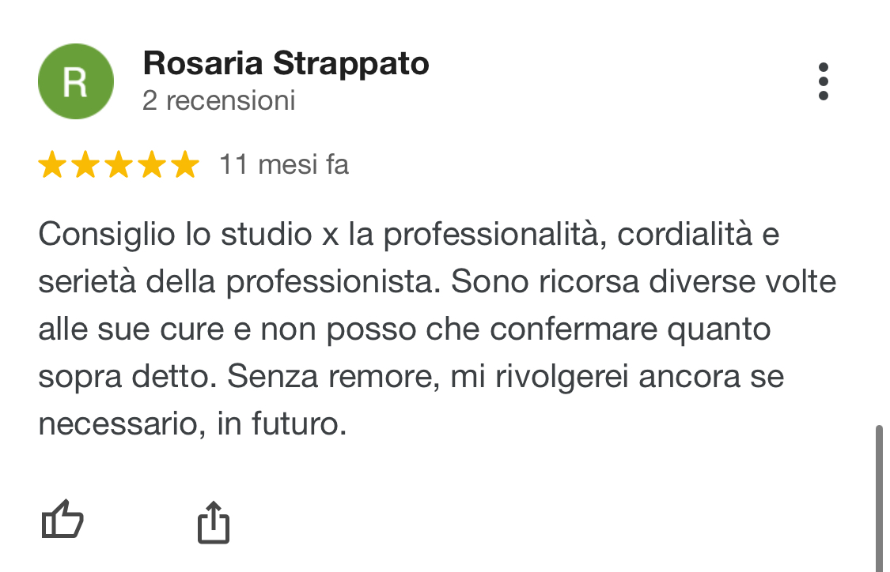
Task: Click the '11 mesi fa' timestamp
Action: [283, 165]
